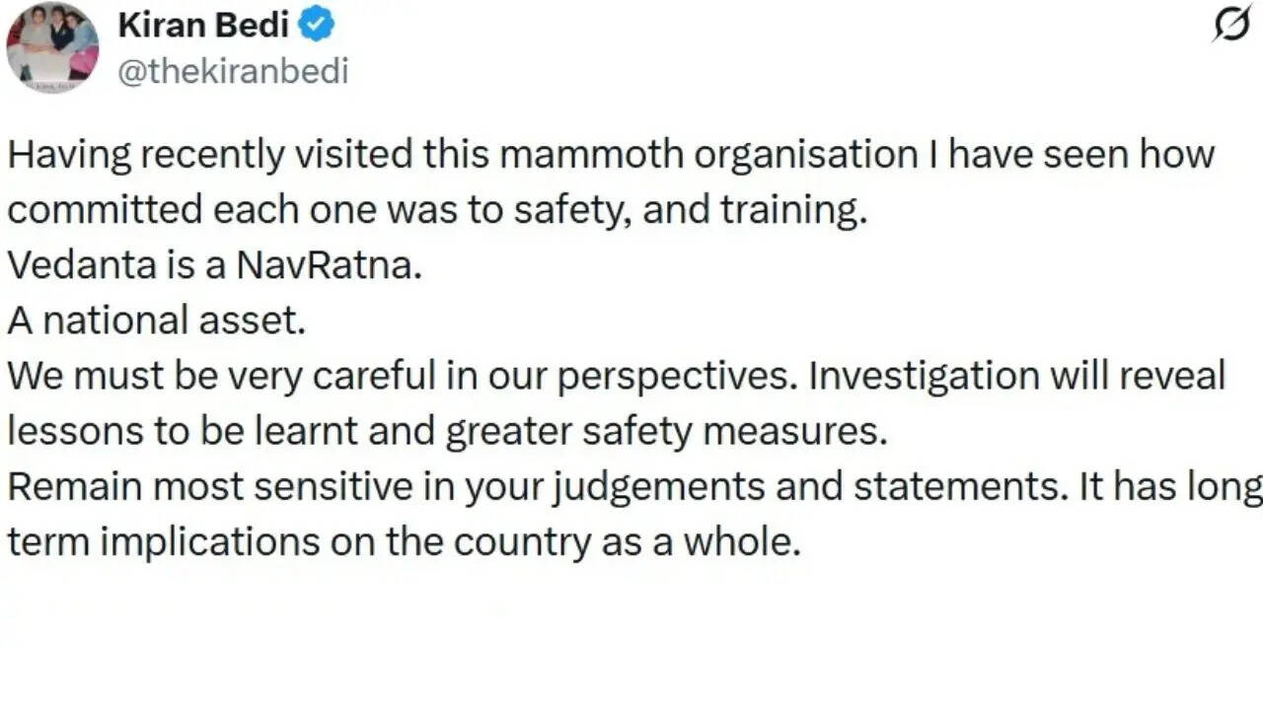The image size is (1263, 710).
Task: Select the "A national asset." line
Action: point(157,320)
